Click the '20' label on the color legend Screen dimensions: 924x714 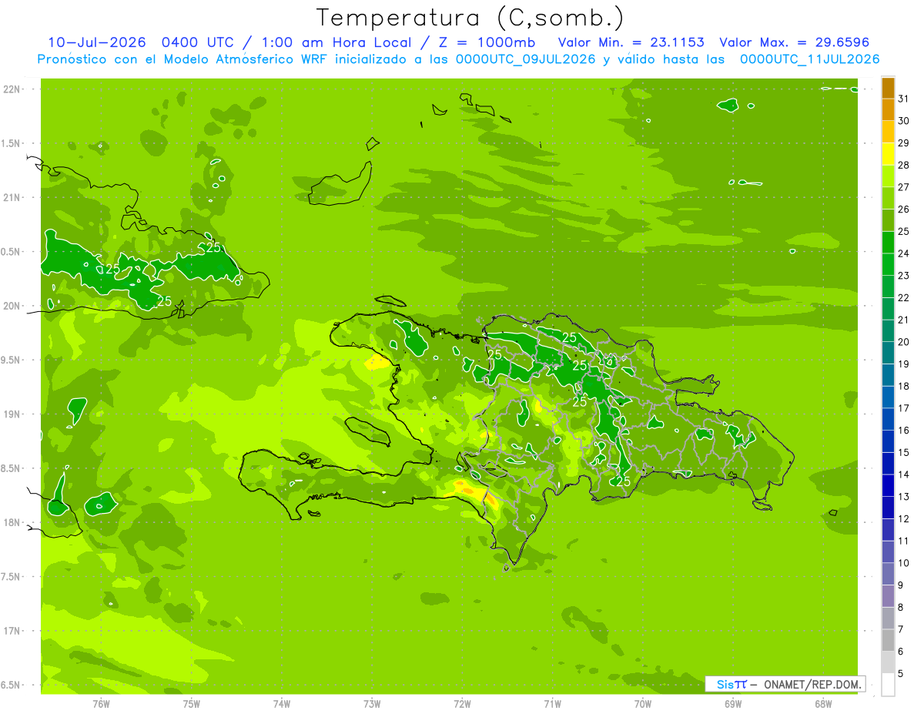click(x=903, y=342)
